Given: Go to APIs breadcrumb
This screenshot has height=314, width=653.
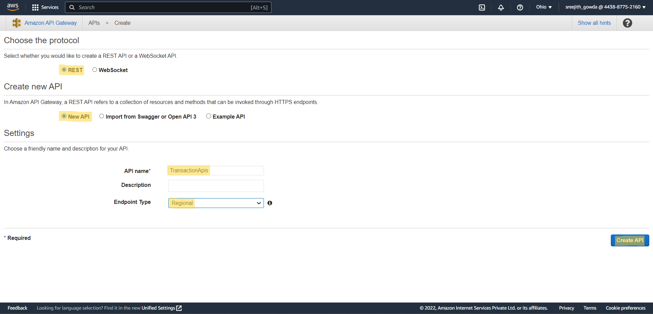Looking at the screenshot, I should (94, 23).
